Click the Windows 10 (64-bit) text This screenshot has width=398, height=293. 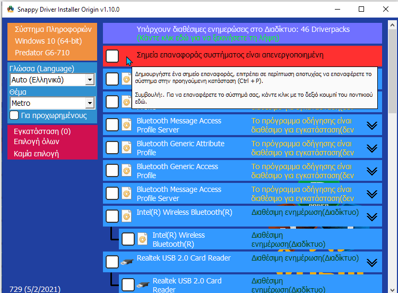tap(48, 41)
